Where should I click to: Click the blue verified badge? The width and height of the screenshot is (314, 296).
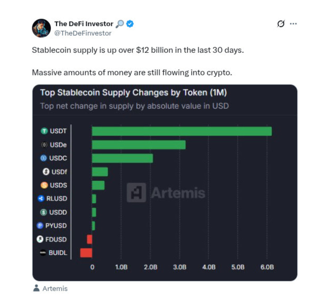click(x=130, y=24)
